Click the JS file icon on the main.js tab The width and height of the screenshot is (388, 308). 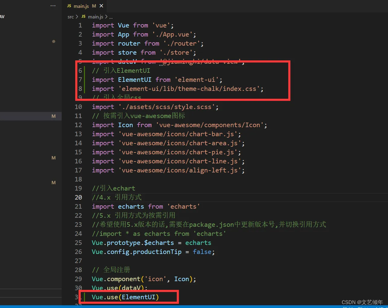pyautogui.click(x=69, y=6)
